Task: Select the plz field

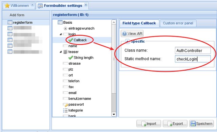Action: click(x=71, y=69)
